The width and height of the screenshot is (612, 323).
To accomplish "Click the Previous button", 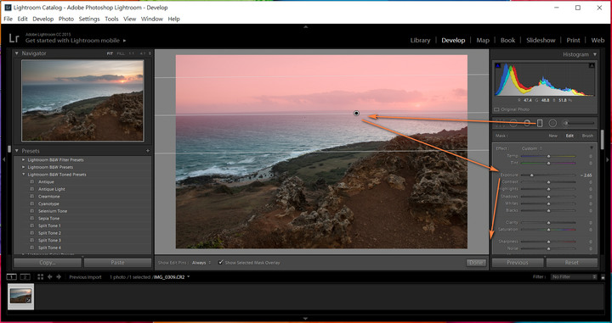I will coord(518,263).
